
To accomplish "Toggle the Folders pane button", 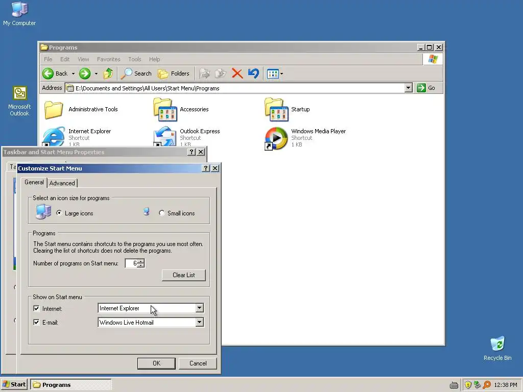I will (x=174, y=73).
